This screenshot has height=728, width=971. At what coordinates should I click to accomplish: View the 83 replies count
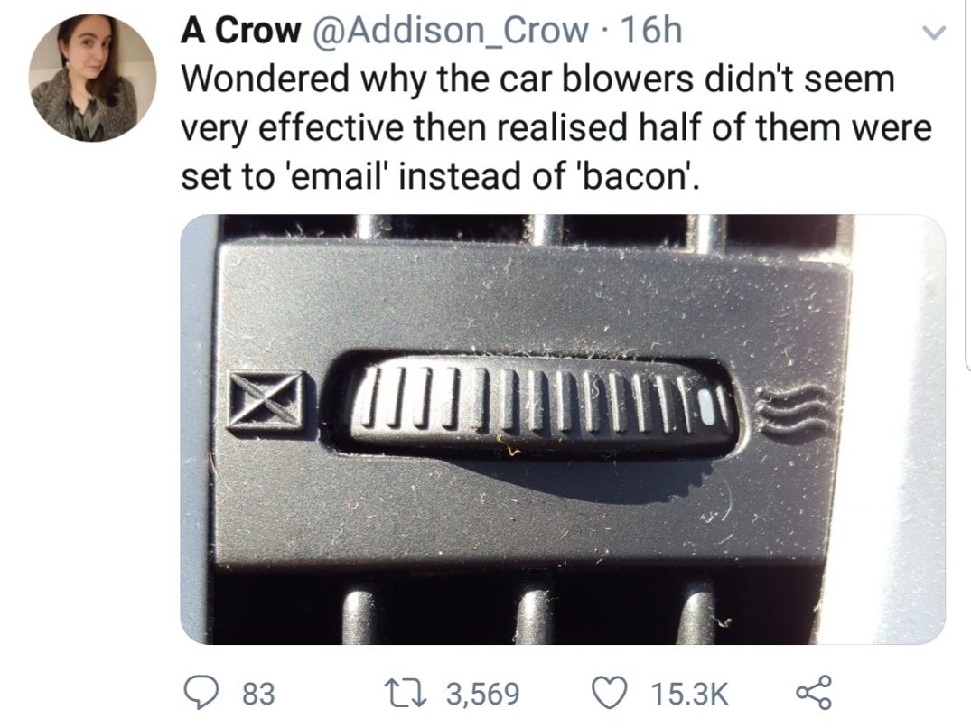[257, 694]
